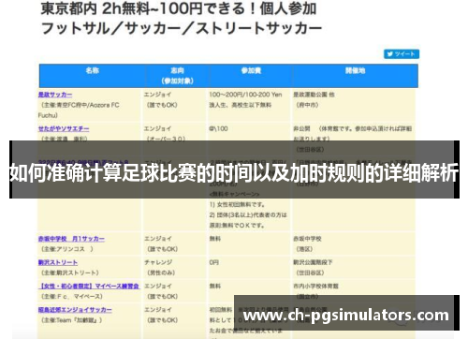Click the page heading starting 東京都内 2h無料
468x339 pixels.
179,8
